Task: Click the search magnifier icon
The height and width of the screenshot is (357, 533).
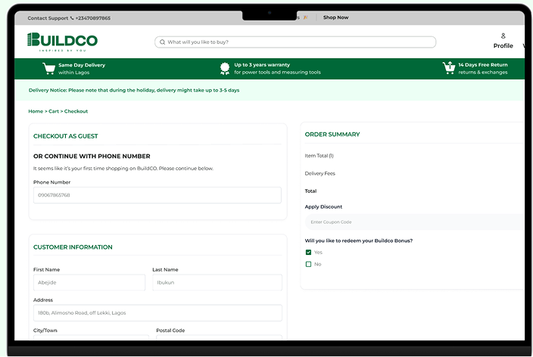Action: (162, 42)
